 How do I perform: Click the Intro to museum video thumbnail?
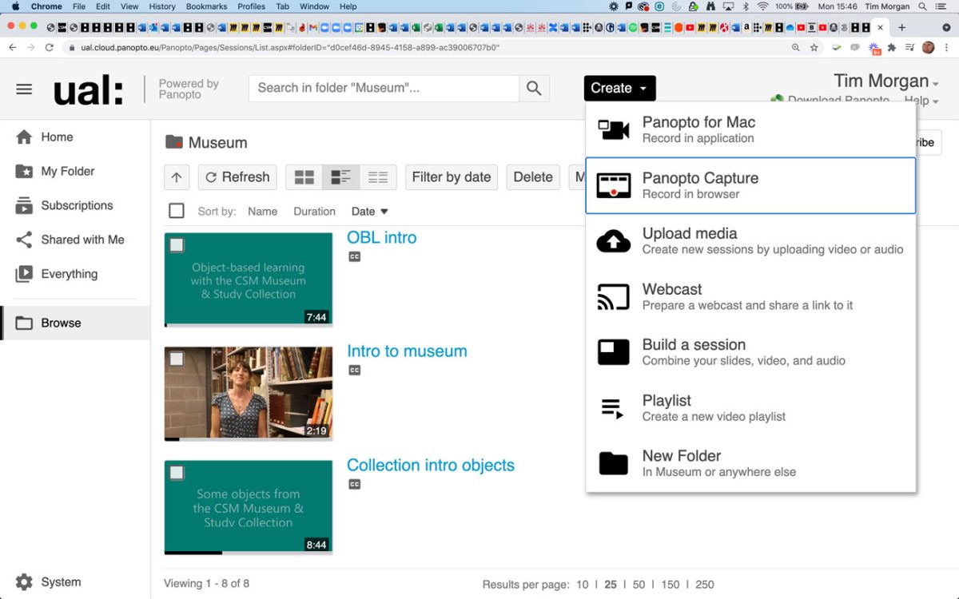coord(249,393)
